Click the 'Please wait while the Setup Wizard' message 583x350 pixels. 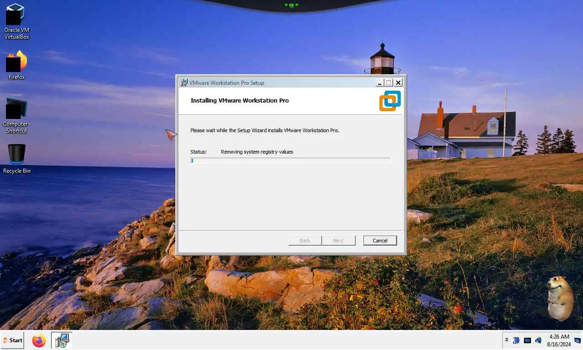pos(265,130)
